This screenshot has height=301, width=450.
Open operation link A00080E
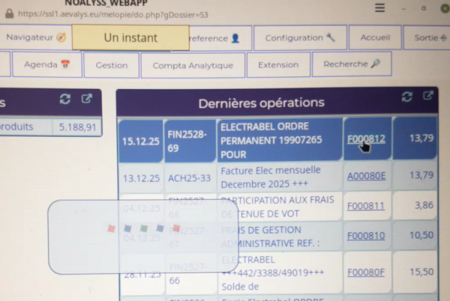point(366,176)
